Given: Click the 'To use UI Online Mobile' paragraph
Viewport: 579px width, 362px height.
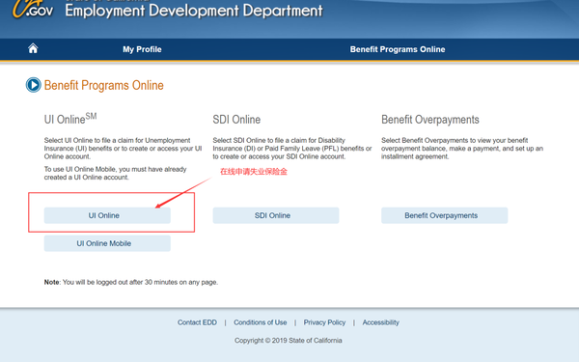Looking at the screenshot, I should pyautogui.click(x=116, y=173).
